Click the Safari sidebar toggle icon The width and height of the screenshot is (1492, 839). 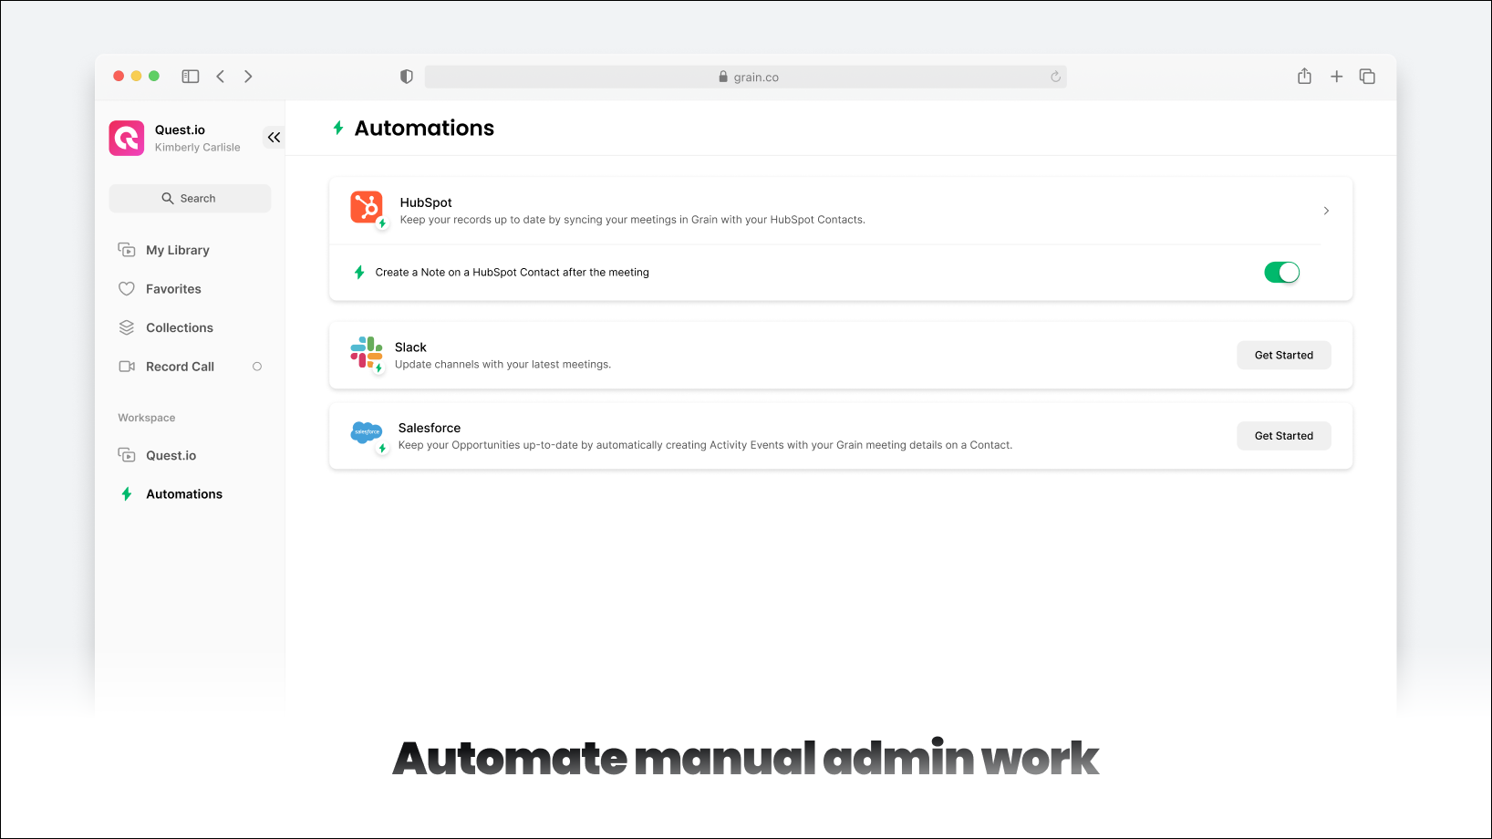[x=191, y=77]
